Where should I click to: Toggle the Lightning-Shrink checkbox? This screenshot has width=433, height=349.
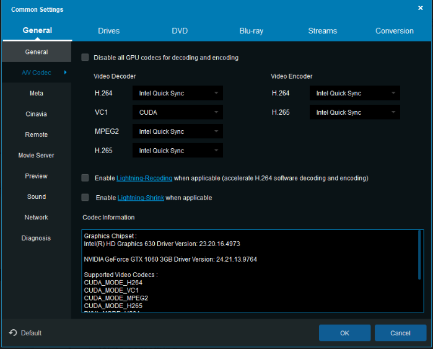pos(85,198)
